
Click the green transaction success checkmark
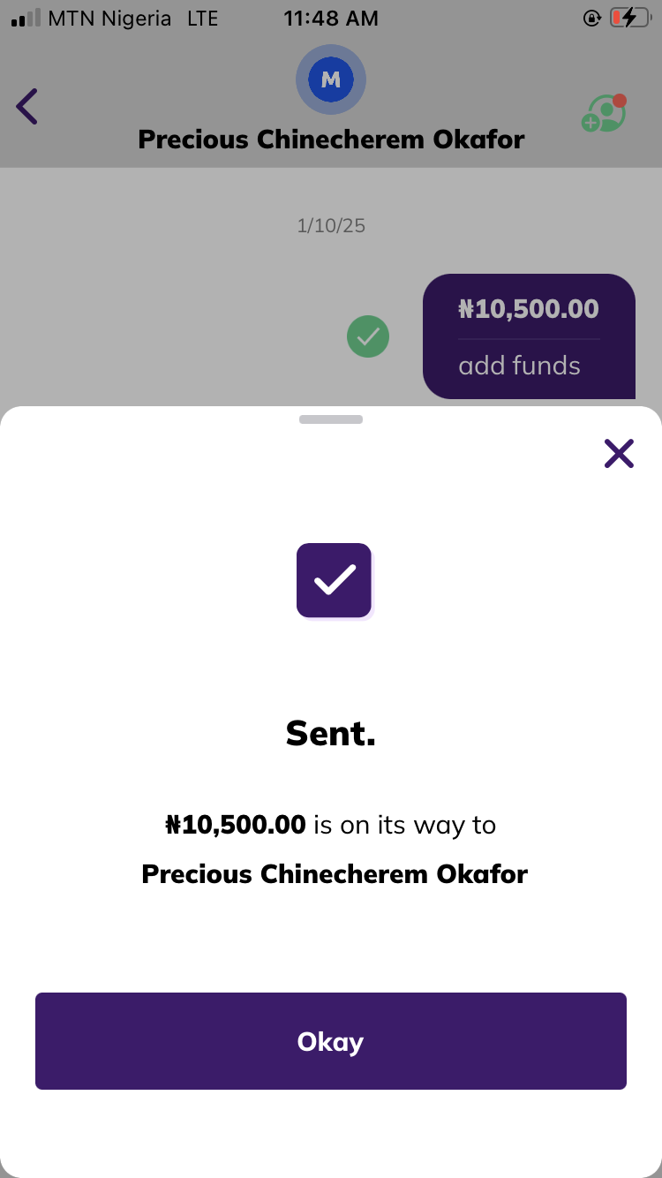point(368,336)
